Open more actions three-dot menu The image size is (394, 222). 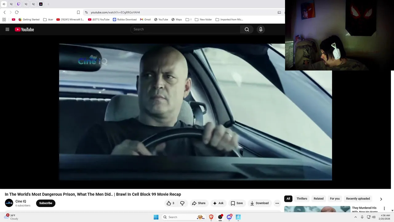[277, 203]
